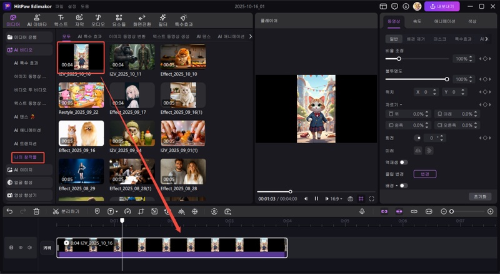Viewport: 500px width, 274px height.
Task: Toggle the 역재생 reverse playback switch
Action: [404, 162]
